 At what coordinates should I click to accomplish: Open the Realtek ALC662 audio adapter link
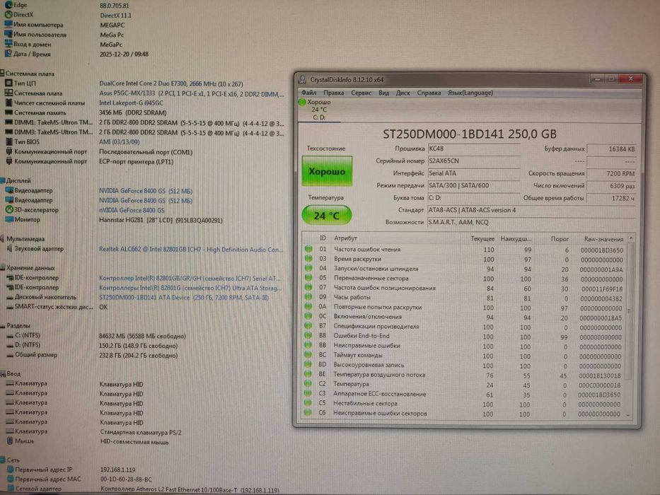pyautogui.click(x=191, y=250)
